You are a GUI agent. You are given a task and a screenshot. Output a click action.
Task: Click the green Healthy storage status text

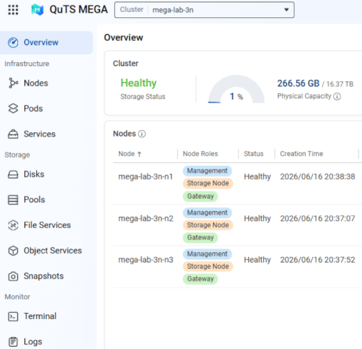pyautogui.click(x=139, y=83)
